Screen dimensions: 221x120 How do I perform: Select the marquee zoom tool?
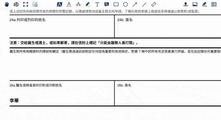[x=35, y=5]
